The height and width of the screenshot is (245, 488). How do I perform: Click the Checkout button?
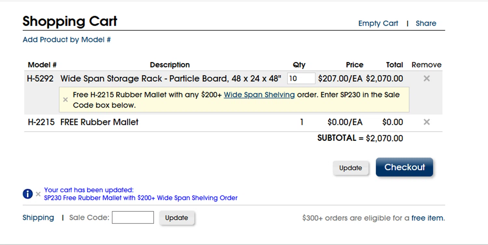tap(404, 167)
